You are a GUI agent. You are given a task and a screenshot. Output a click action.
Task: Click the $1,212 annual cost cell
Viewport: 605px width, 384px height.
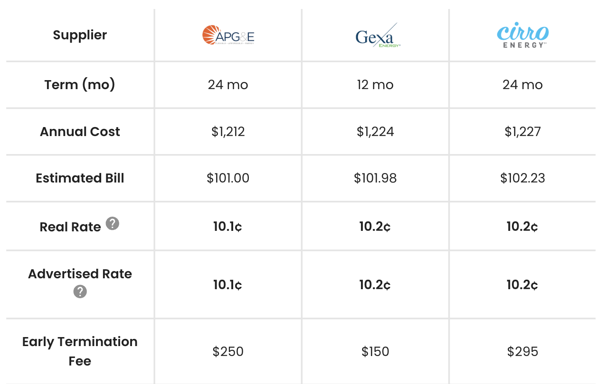coord(228,132)
